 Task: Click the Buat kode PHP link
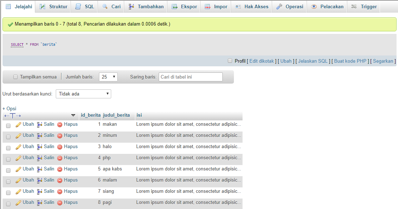pyautogui.click(x=350, y=61)
